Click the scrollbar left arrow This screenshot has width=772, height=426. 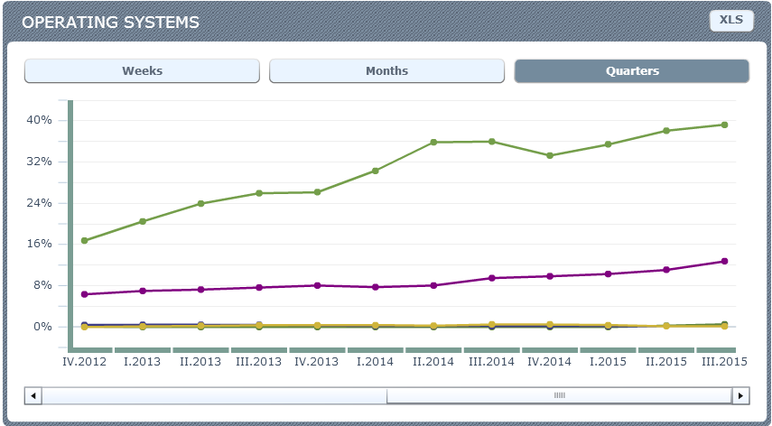pyautogui.click(x=33, y=395)
